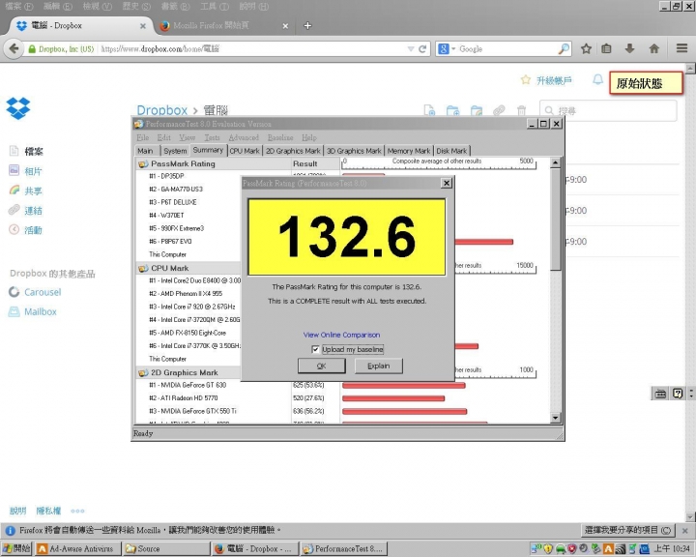Click the PassMark Rating section header icon
696x557 pixels.
point(143,163)
